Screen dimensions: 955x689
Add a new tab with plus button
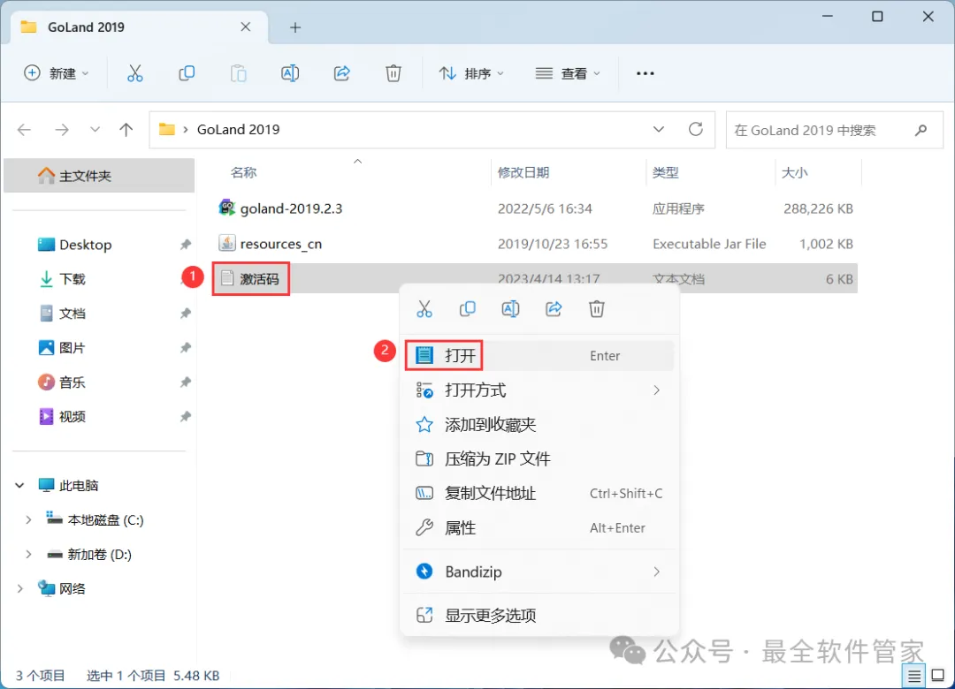click(295, 27)
